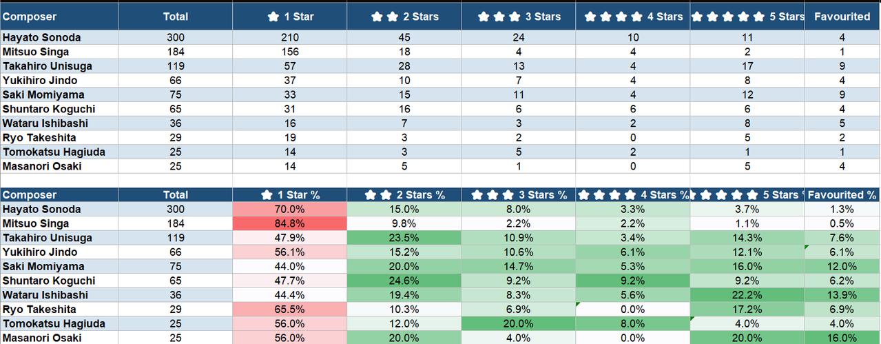Click the double star icons in the 2 Stars header
881x344 pixels.
(x=385, y=17)
